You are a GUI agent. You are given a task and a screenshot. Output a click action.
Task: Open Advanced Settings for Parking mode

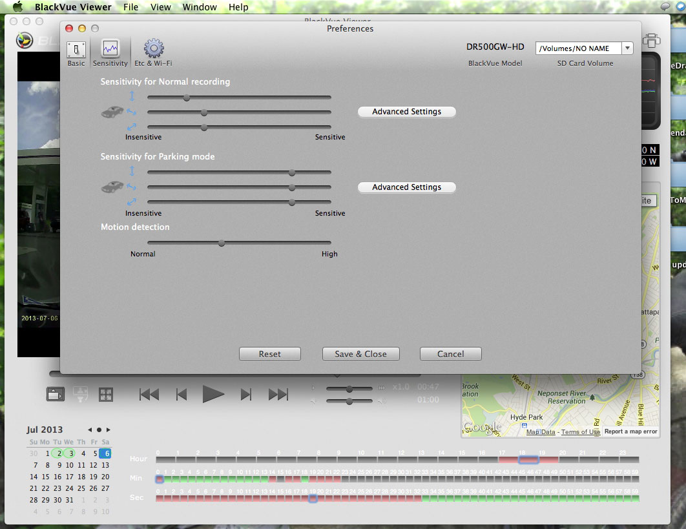tap(406, 187)
